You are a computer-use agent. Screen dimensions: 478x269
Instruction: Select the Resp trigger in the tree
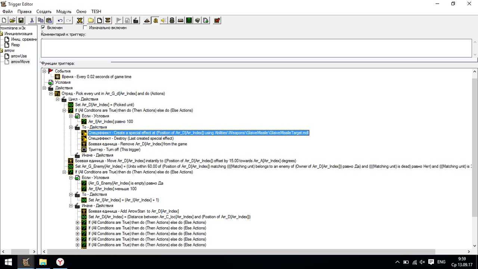[x=15, y=45]
